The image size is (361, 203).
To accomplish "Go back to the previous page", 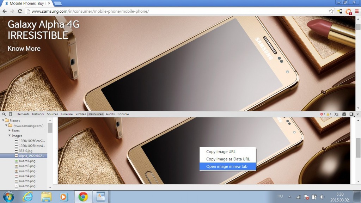I will [x=5, y=11].
